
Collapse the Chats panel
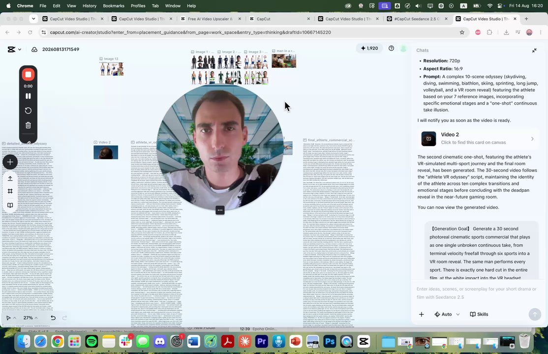(x=534, y=50)
